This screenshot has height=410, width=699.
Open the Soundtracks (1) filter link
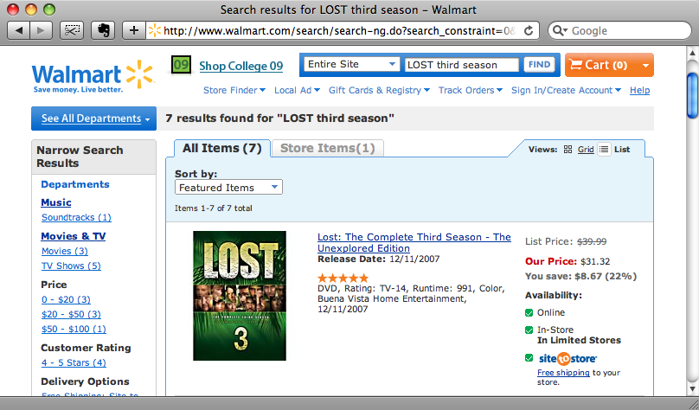76,217
